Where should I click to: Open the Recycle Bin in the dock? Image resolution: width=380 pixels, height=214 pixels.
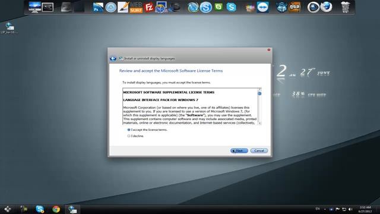point(345,7)
